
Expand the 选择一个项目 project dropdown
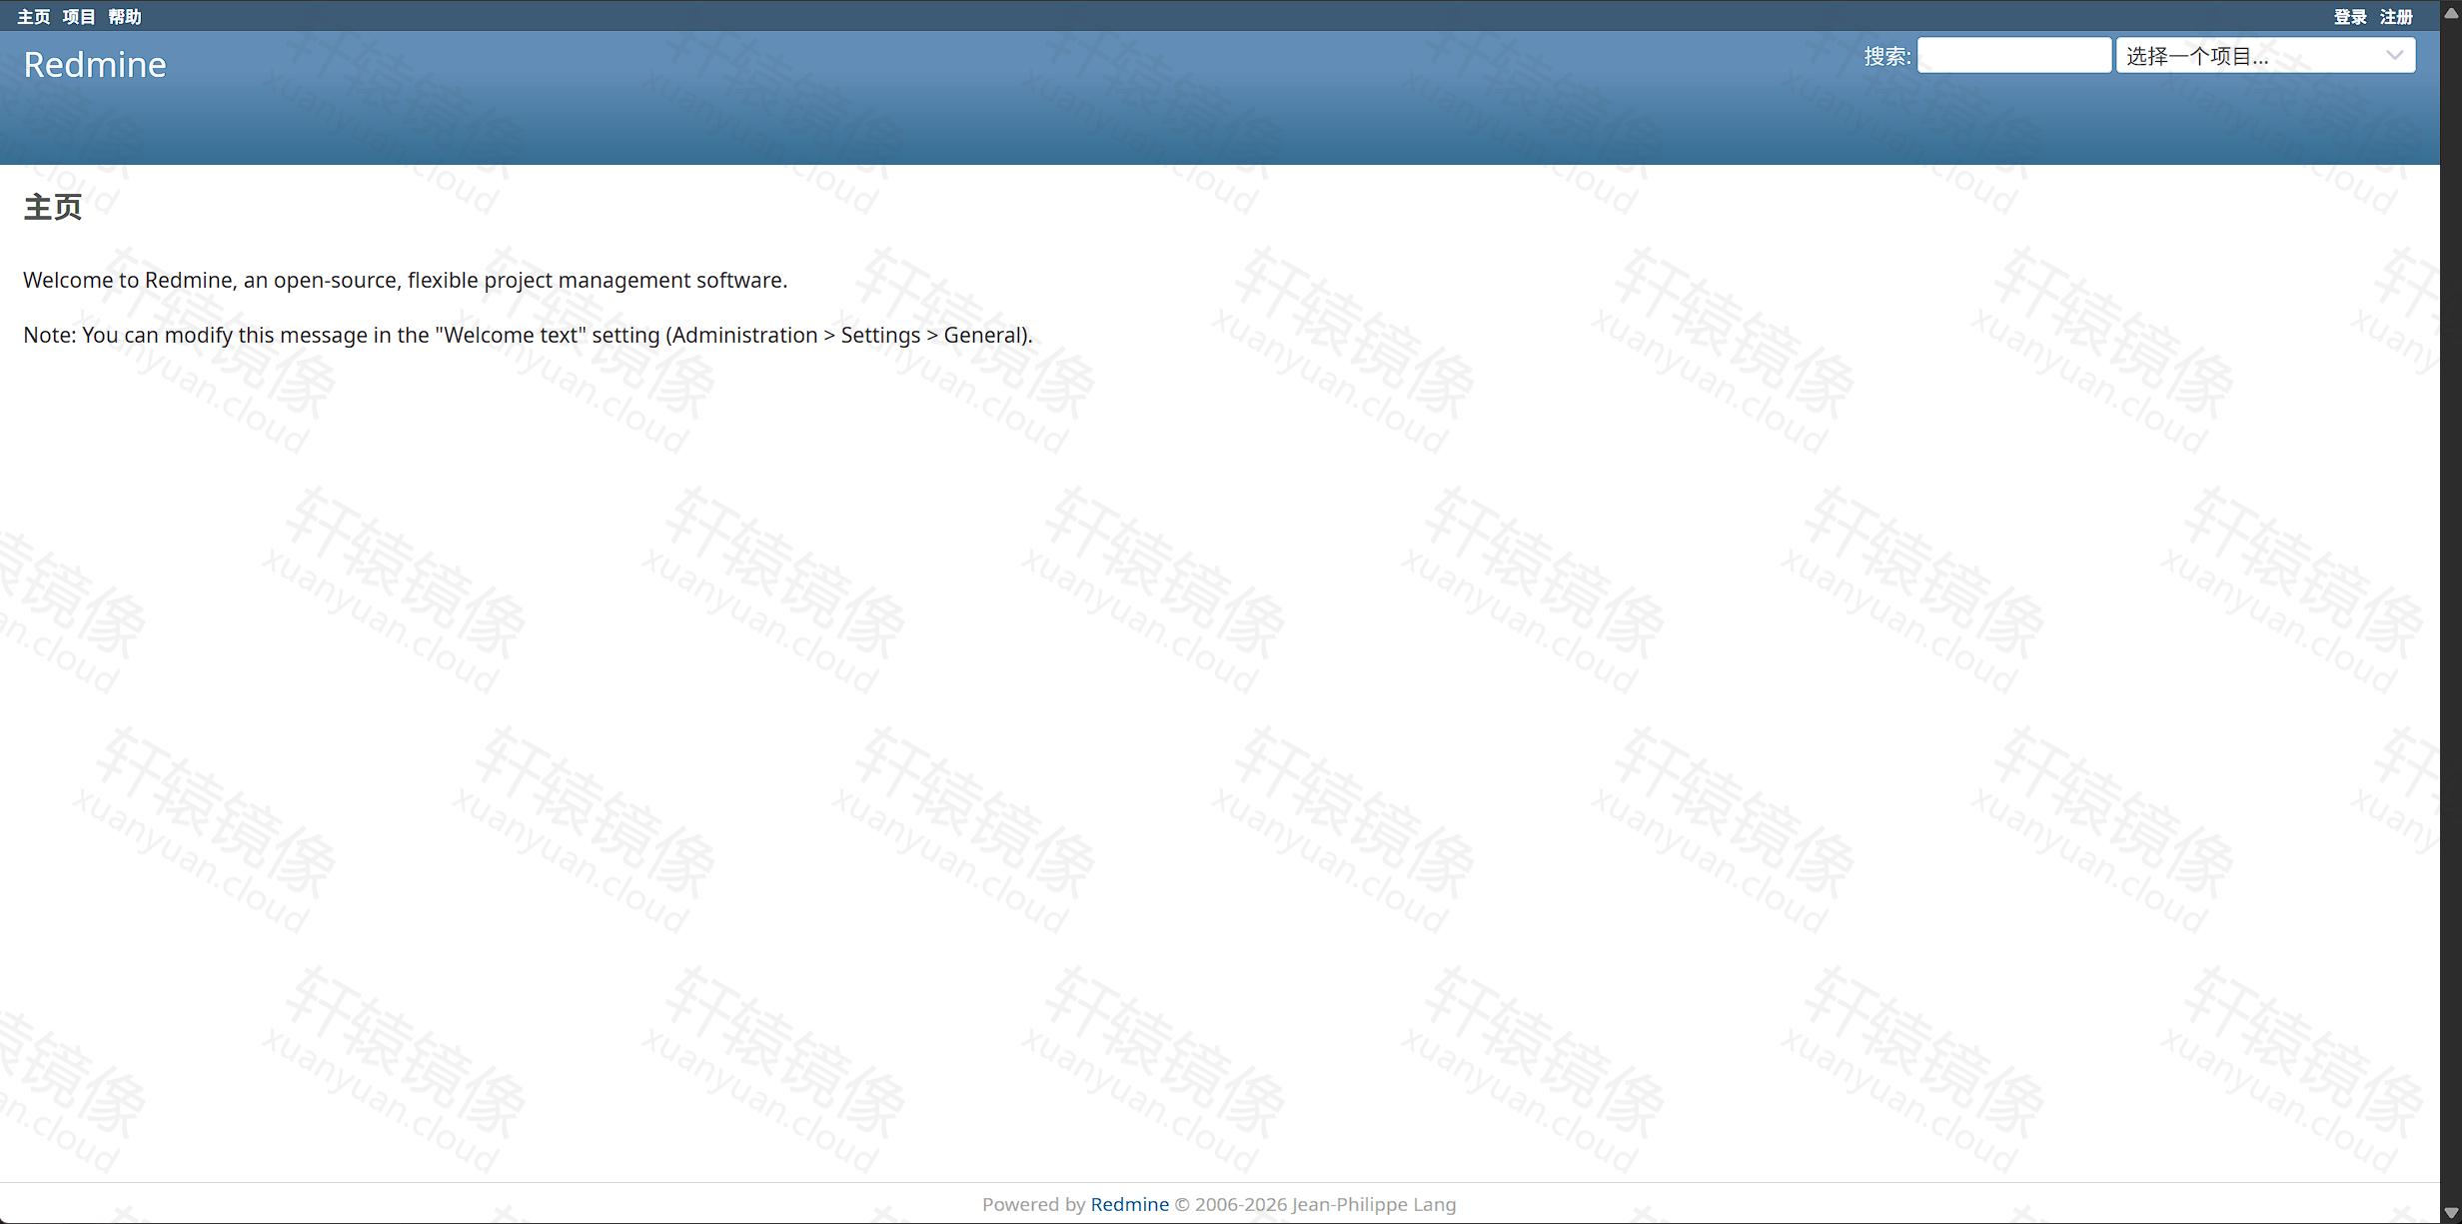coord(2265,55)
